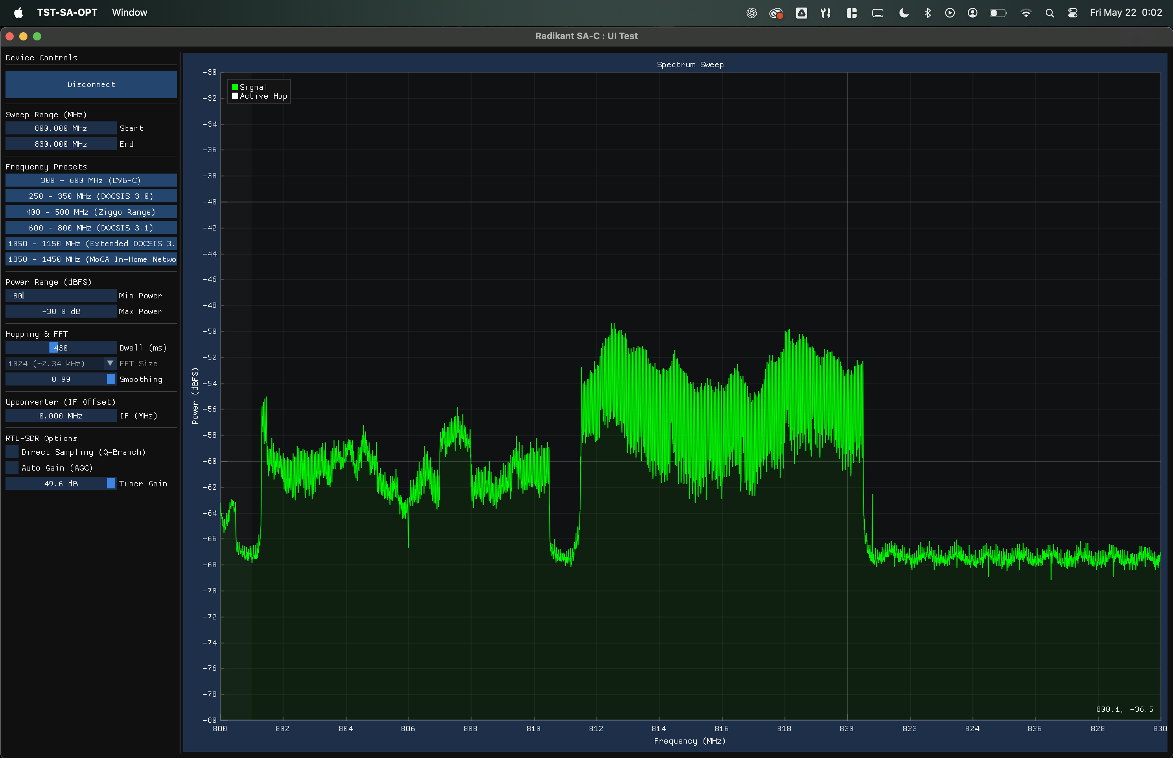Click the Smoothing slider
Viewport: 1173px width, 758px height.
click(x=60, y=379)
